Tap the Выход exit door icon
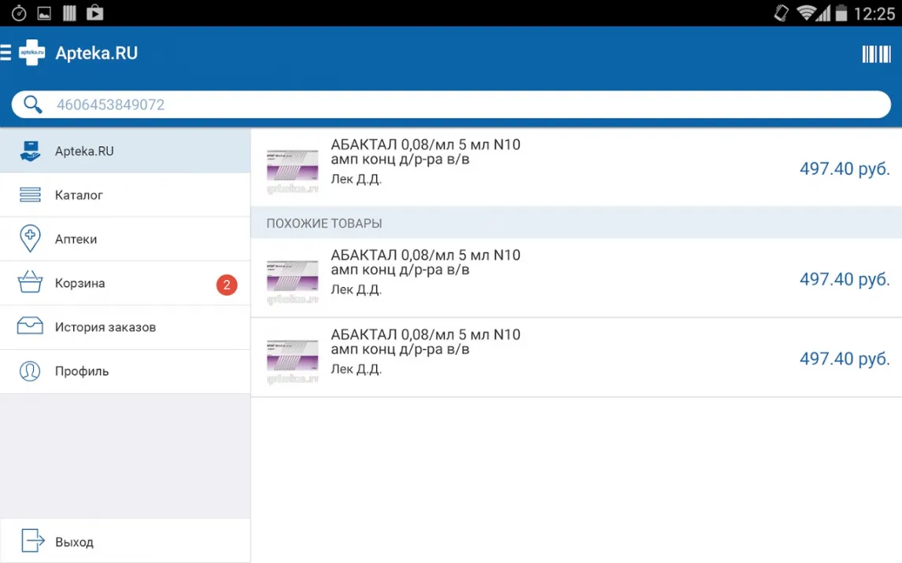The image size is (902, 563). pyautogui.click(x=33, y=542)
